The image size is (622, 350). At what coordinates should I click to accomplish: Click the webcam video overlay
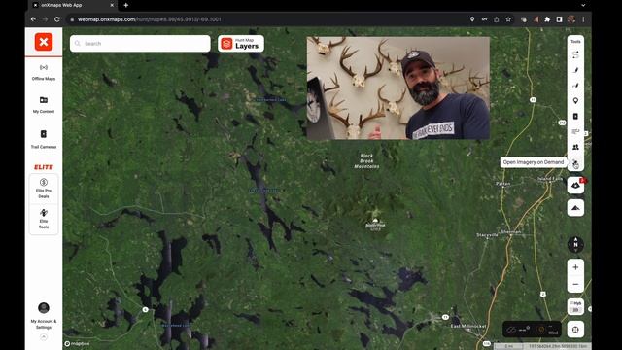pyautogui.click(x=397, y=88)
